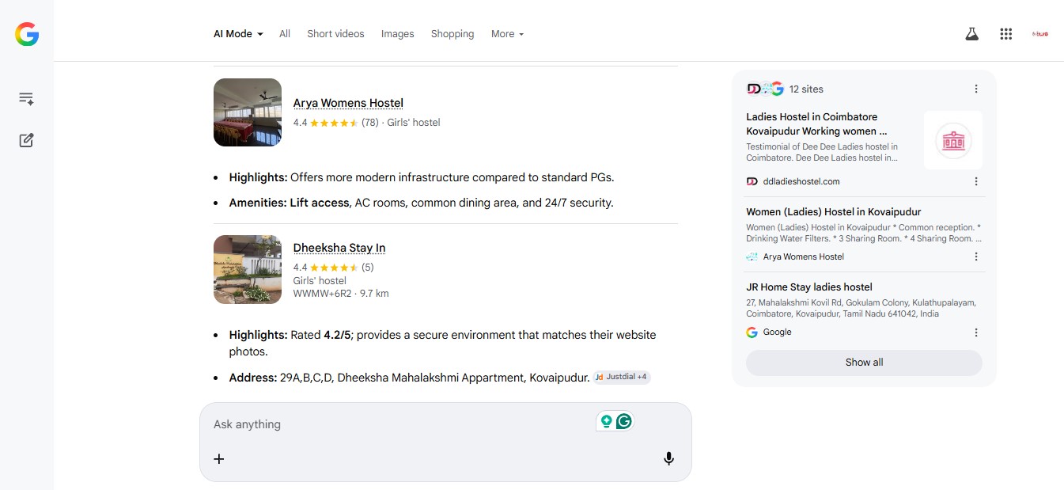This screenshot has width=1064, height=490.
Task: Click the pink hostel building thumbnail
Action: (x=953, y=140)
